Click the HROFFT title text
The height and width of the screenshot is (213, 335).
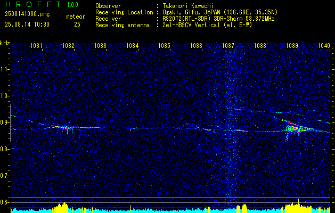click(x=33, y=4)
